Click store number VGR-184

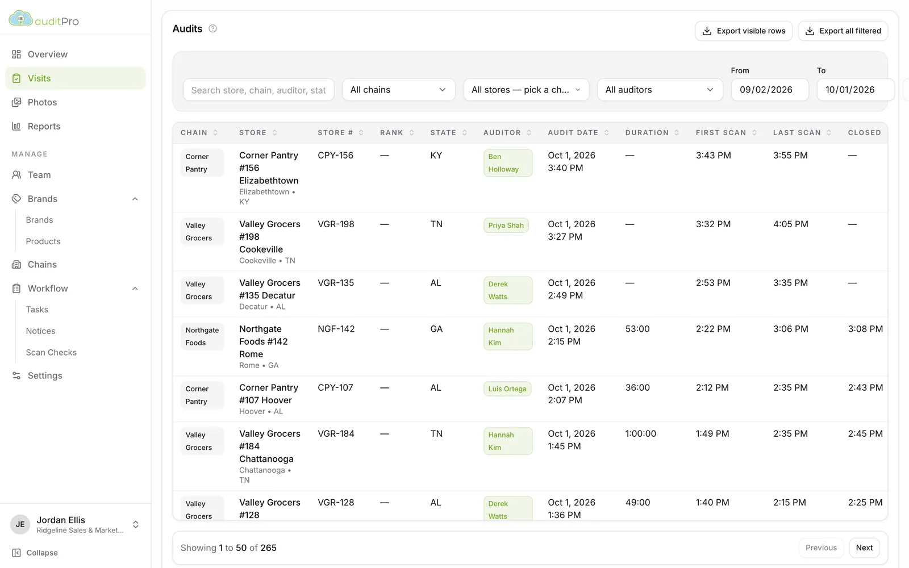pyautogui.click(x=336, y=434)
